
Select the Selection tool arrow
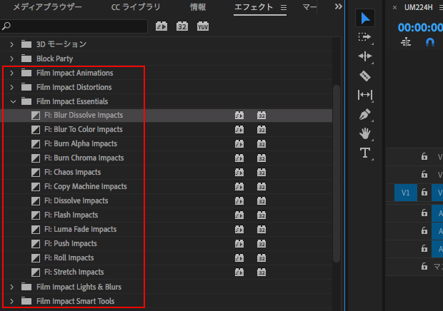365,19
